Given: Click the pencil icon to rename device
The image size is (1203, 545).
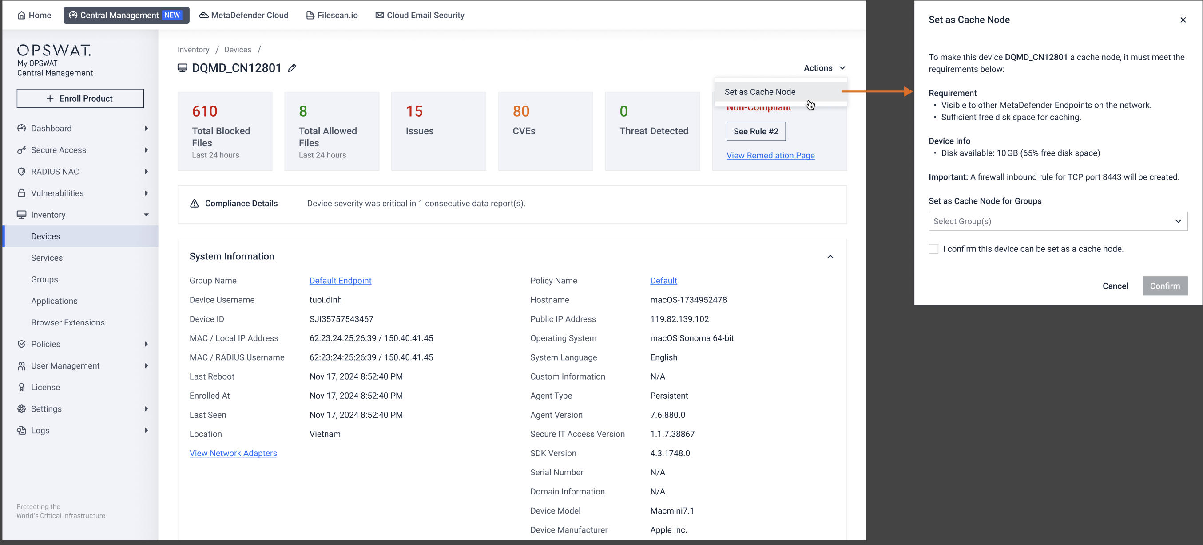Looking at the screenshot, I should coord(292,68).
